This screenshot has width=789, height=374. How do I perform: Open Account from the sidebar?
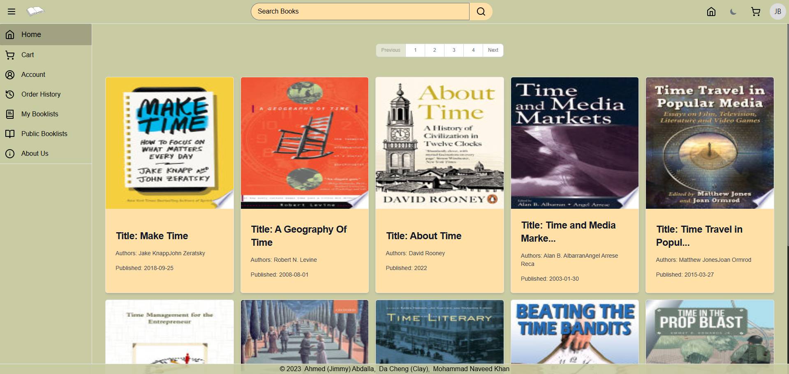click(x=46, y=74)
